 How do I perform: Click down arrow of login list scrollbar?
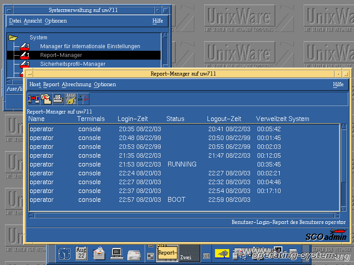[344, 208]
